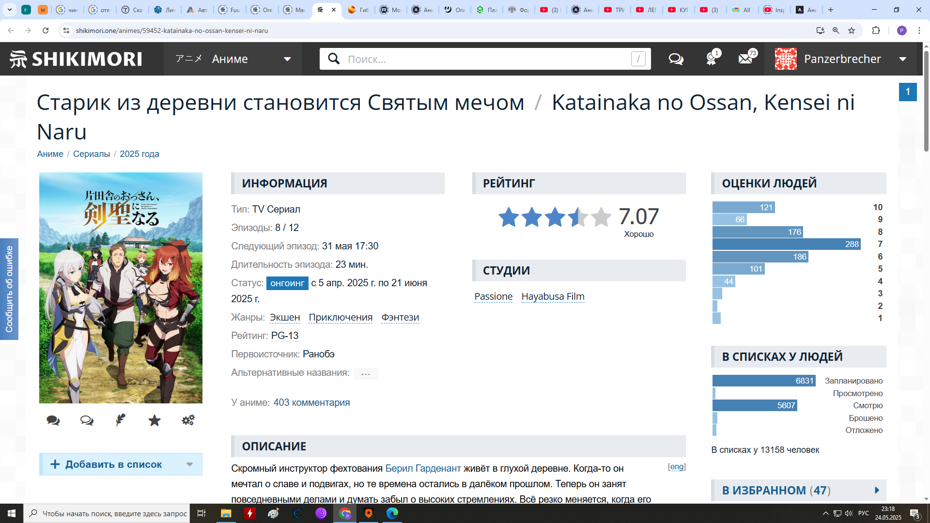Image resolution: width=930 pixels, height=523 pixels.
Task: Click the Windows taskbar search box
Action: pos(107,513)
